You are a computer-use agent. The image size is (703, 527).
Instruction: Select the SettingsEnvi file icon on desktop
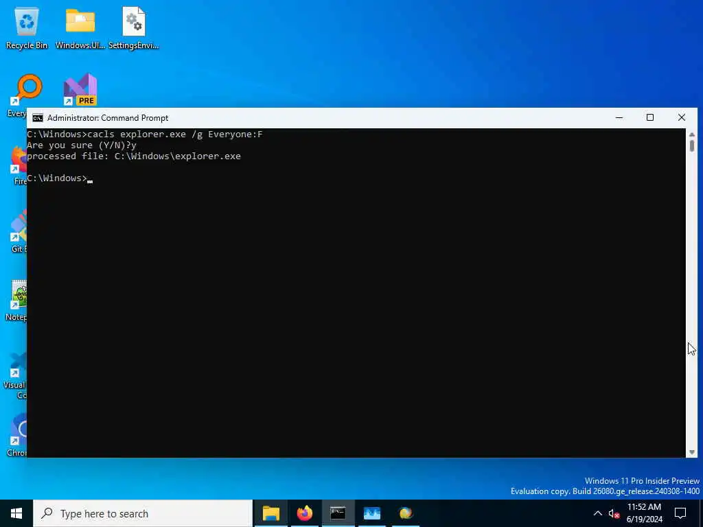coord(134,28)
